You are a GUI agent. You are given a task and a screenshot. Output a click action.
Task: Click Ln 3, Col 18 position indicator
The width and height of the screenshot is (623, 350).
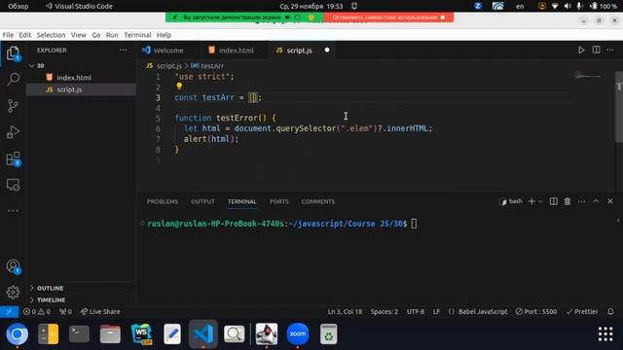click(345, 311)
